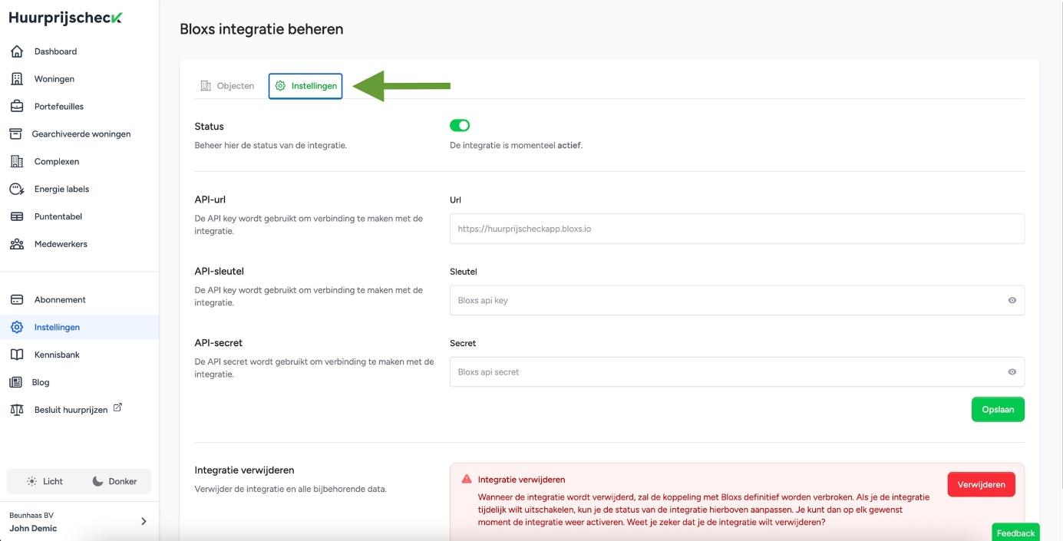Reveal the API secret with eye icon
Screen dimensions: 1063x541
pyautogui.click(x=1012, y=372)
